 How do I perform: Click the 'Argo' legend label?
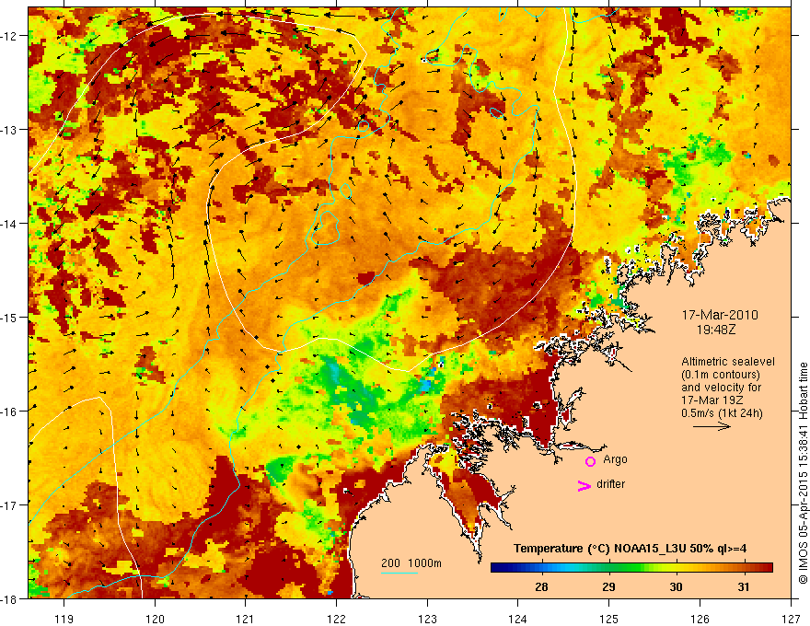tap(615, 459)
